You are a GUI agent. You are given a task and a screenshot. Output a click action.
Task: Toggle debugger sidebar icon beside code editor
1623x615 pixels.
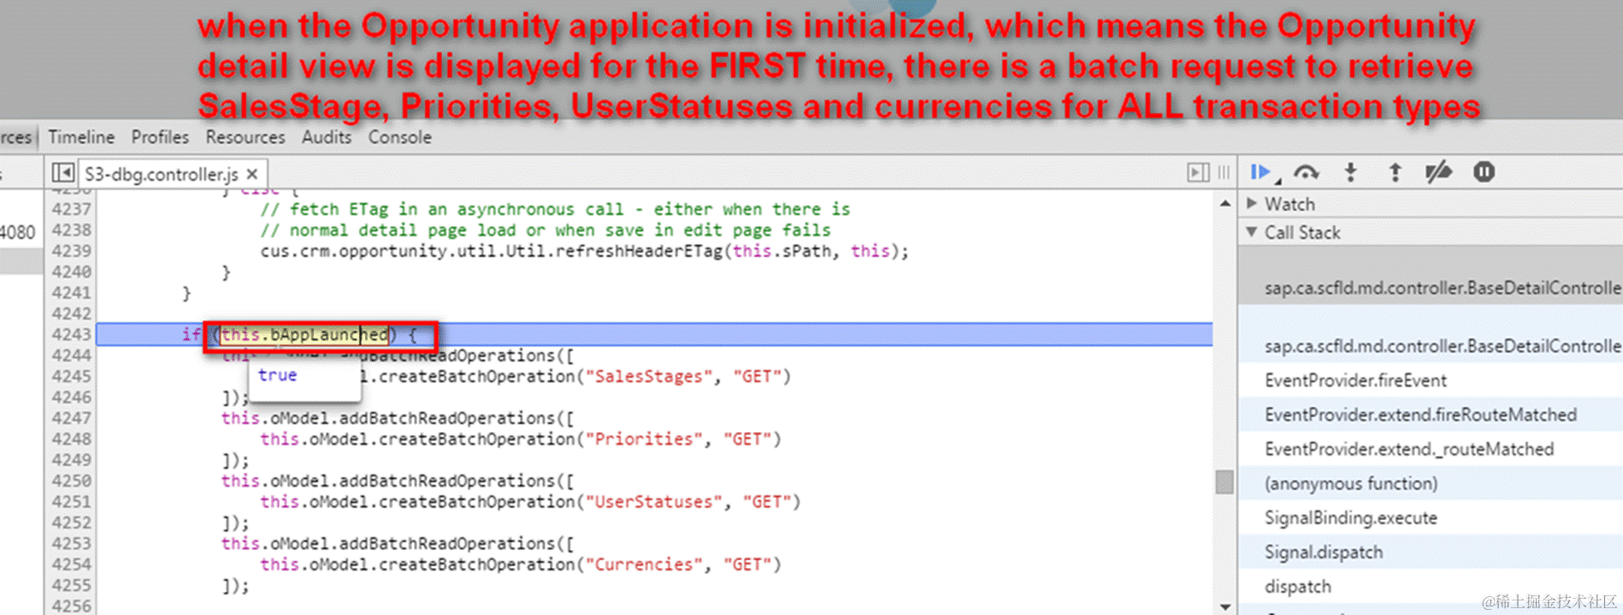1198,173
